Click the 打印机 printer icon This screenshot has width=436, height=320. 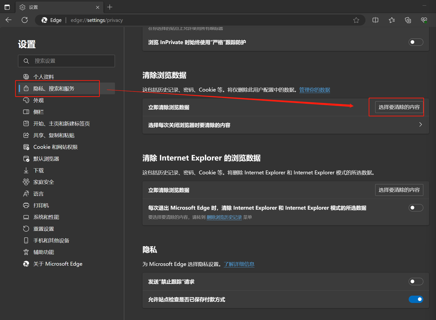26,205
